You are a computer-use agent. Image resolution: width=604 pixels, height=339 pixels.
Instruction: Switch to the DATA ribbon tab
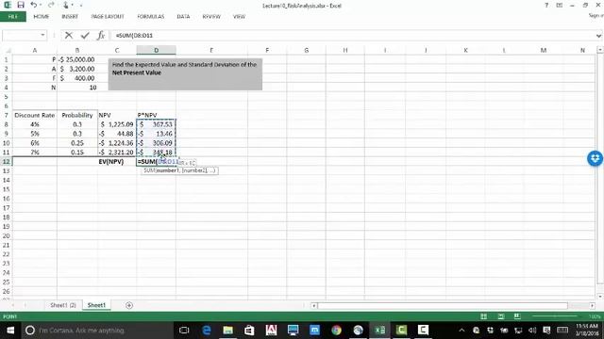click(x=183, y=17)
